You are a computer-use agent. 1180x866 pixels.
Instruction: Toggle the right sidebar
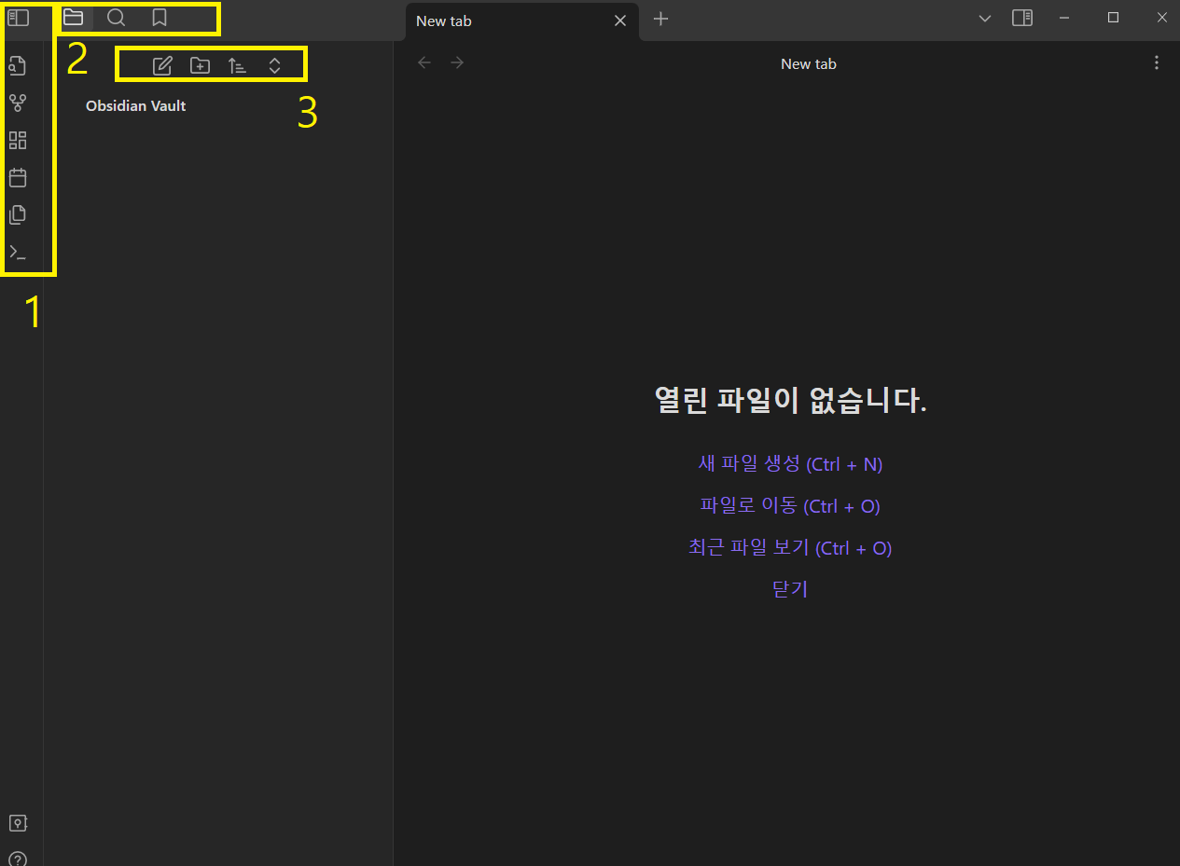pos(1022,19)
